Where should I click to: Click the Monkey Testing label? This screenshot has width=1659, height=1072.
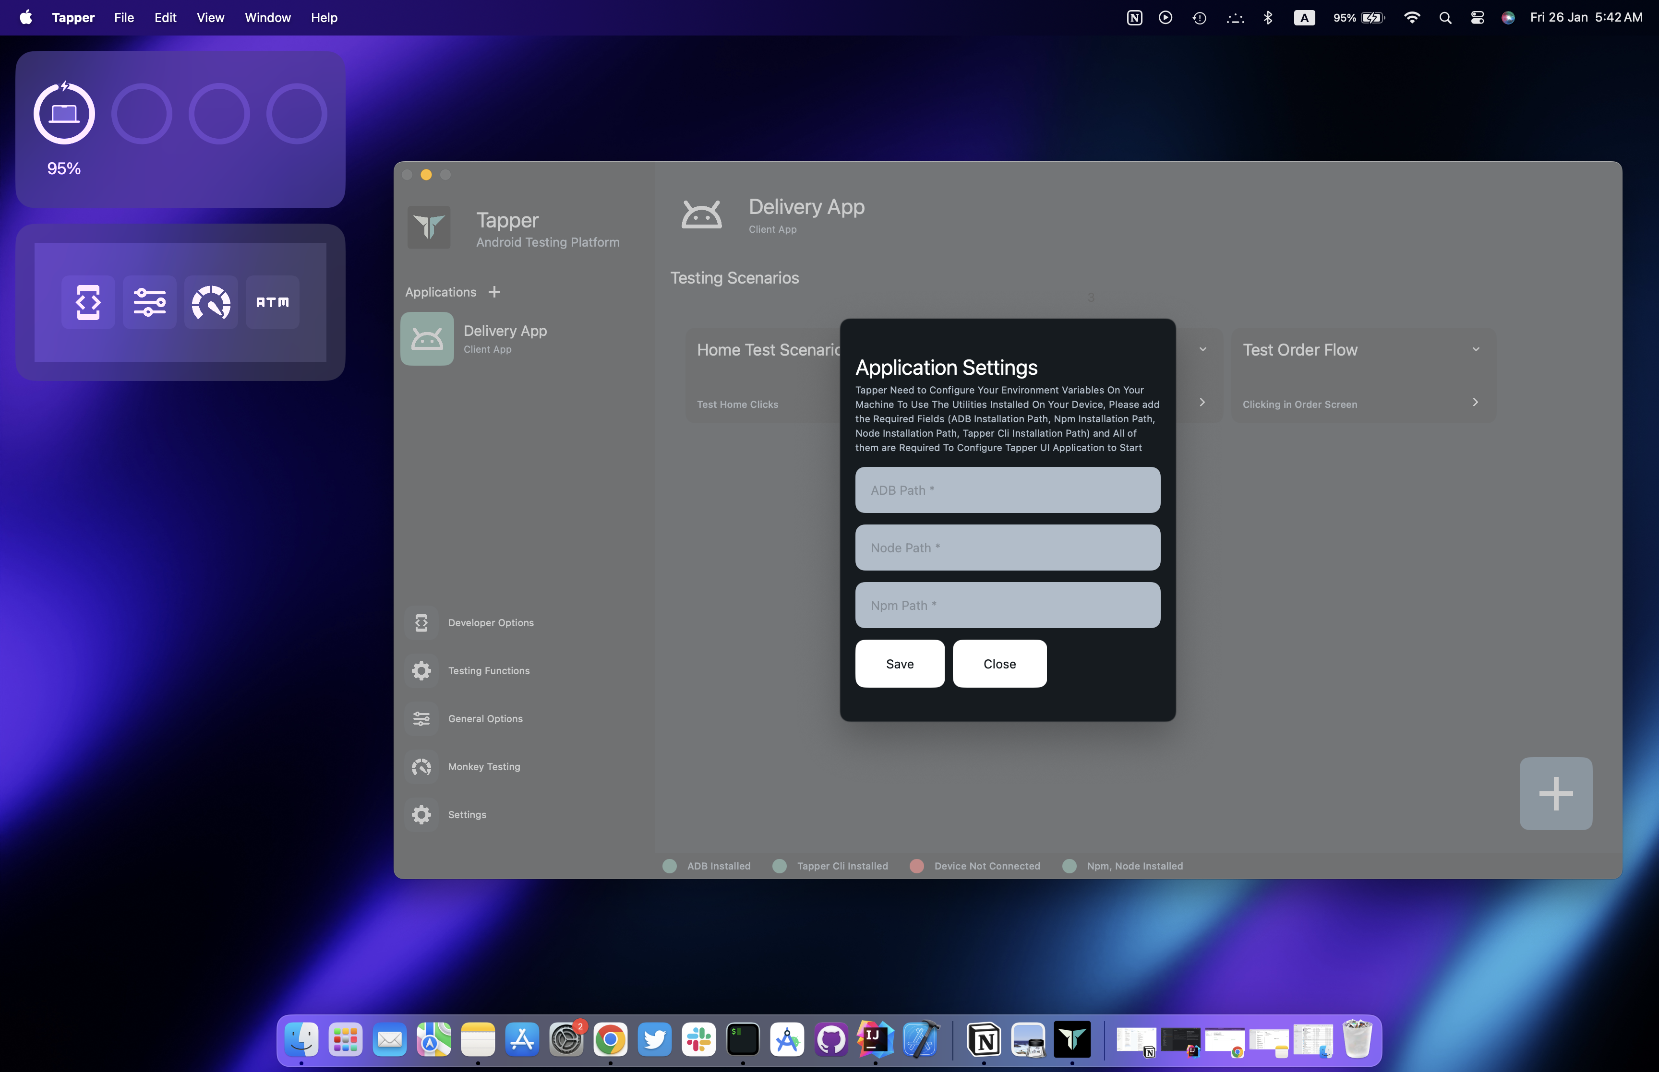pos(484,766)
